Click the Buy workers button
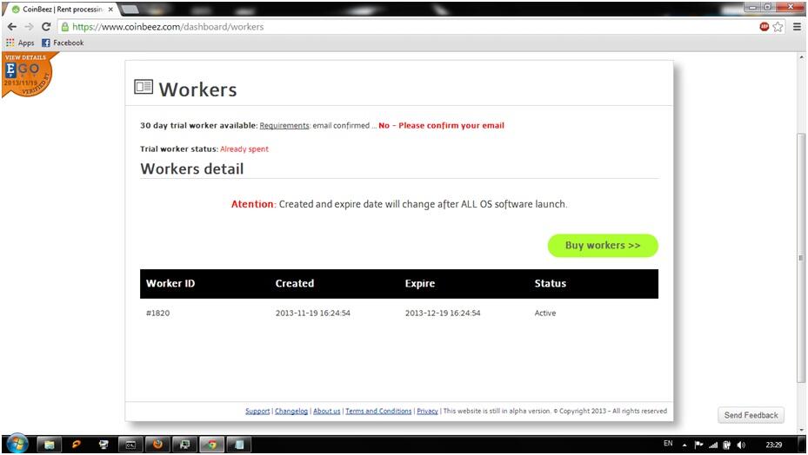 (603, 246)
